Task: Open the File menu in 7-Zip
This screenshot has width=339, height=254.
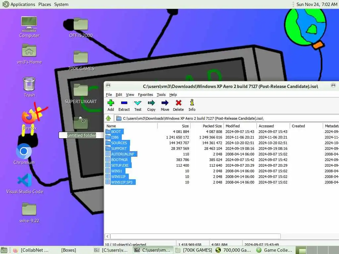Action: [109, 95]
